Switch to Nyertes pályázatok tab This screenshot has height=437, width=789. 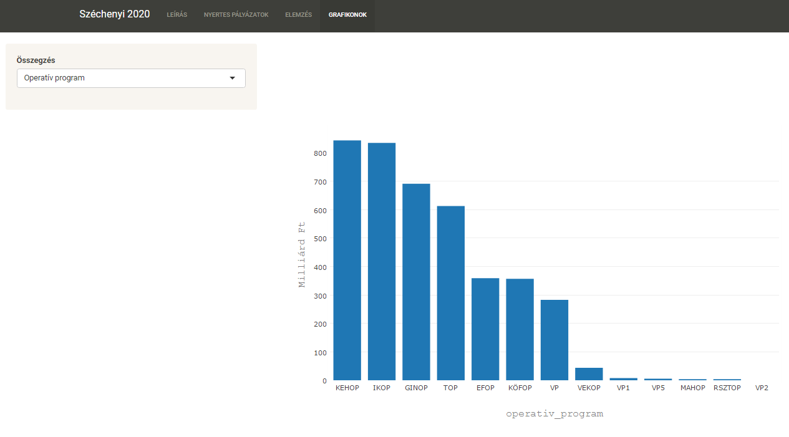click(236, 15)
